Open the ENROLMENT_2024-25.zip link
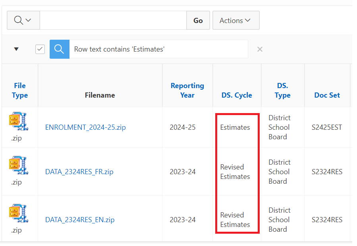The image size is (357, 246). (85, 127)
